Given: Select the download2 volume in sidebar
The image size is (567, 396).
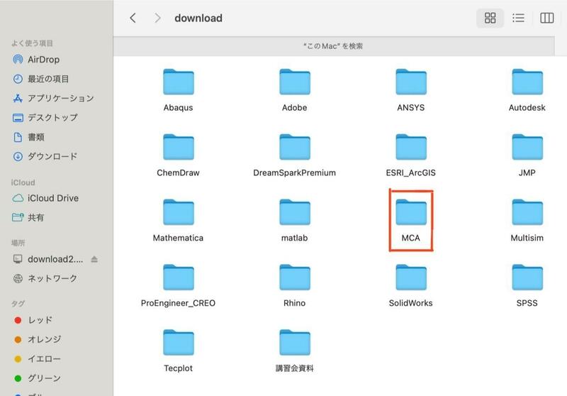Looking at the screenshot, I should [47, 259].
